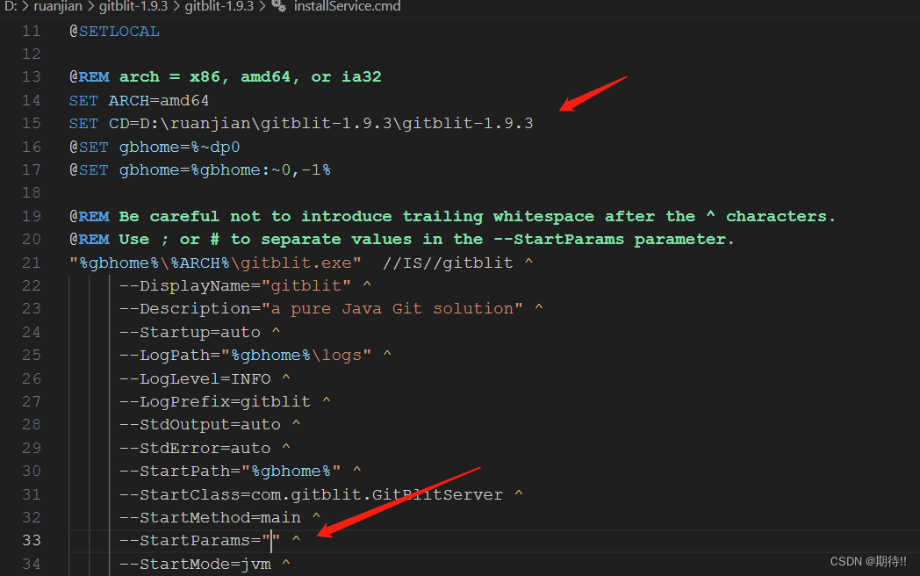Click the --StdOutput=auto option
This screenshot has width=920, height=576.
click(200, 424)
